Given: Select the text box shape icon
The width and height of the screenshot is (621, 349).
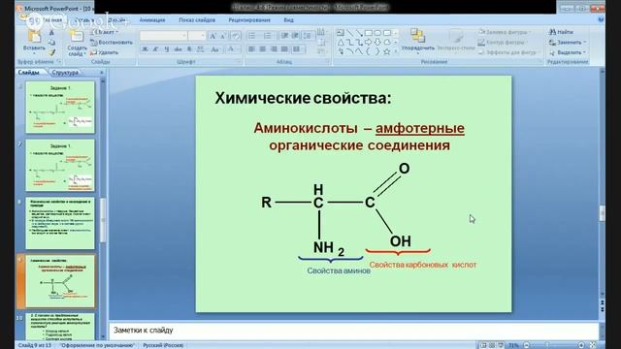Looking at the screenshot, I should coord(341,33).
